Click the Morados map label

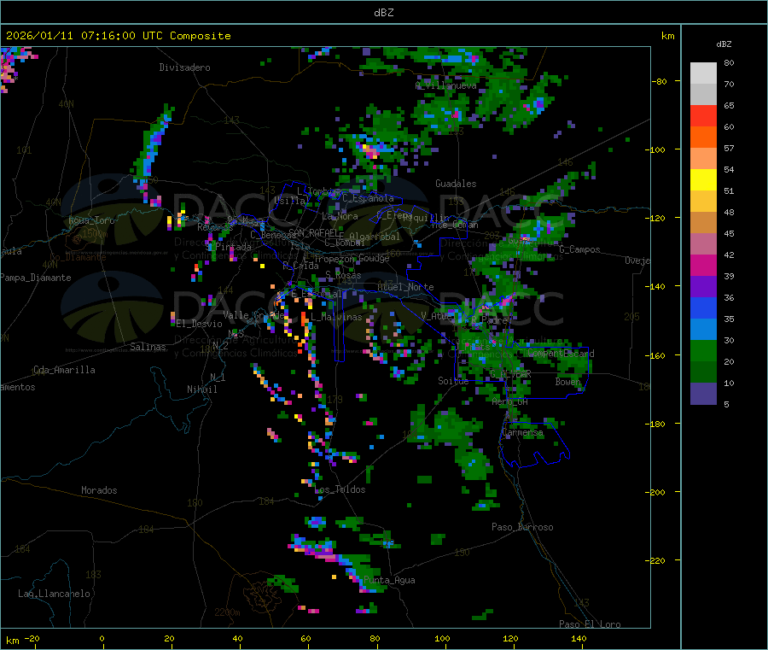(99, 490)
